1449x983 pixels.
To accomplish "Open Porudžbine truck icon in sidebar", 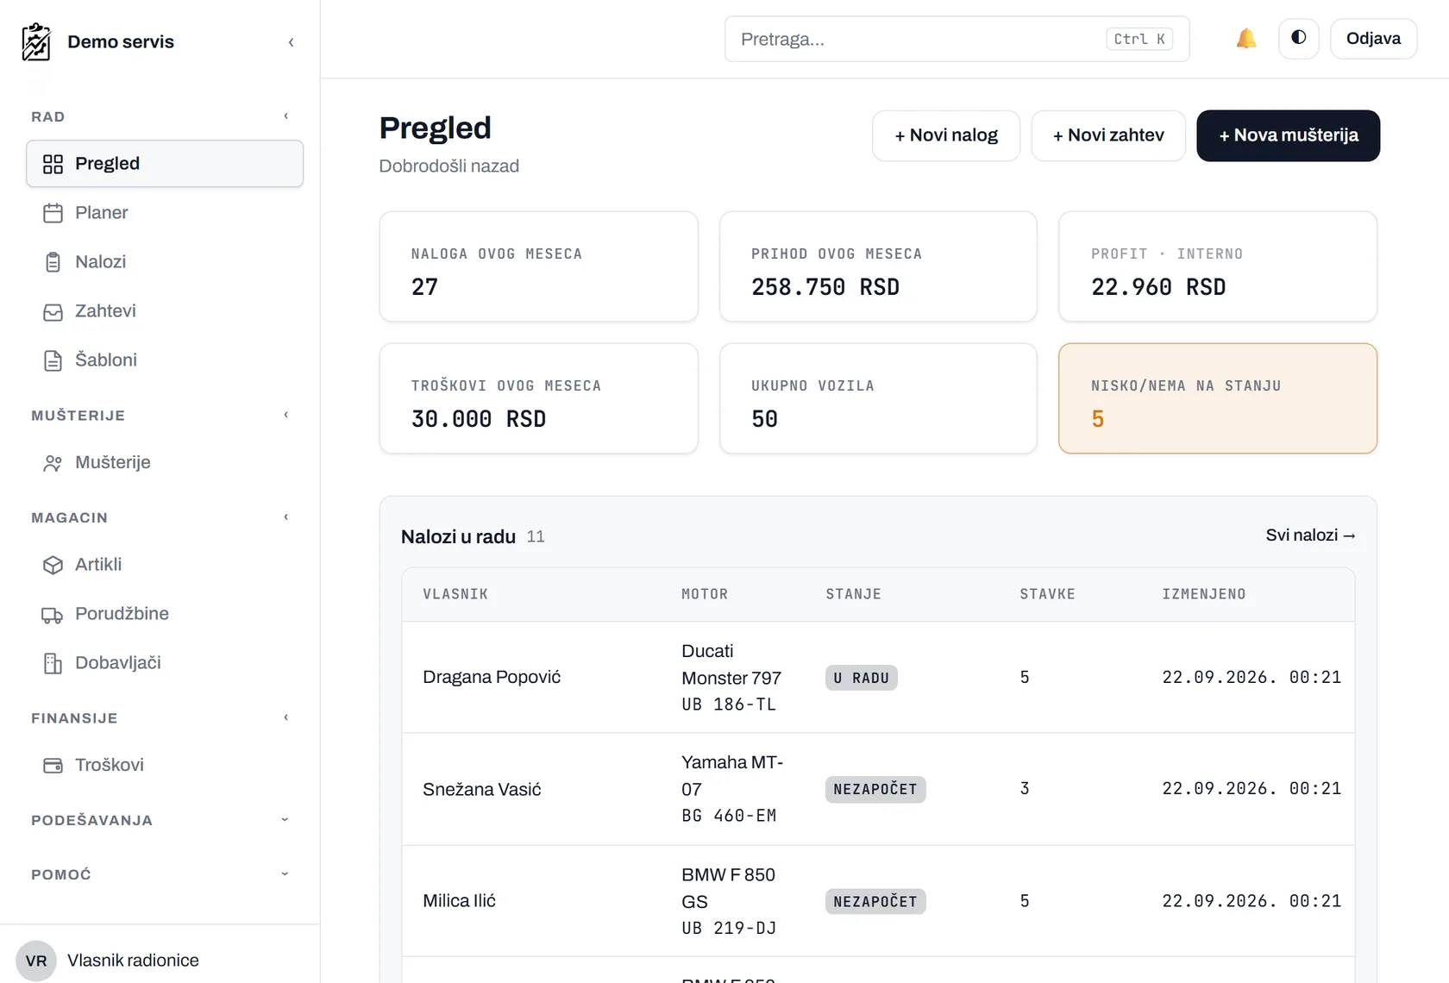I will (x=53, y=614).
